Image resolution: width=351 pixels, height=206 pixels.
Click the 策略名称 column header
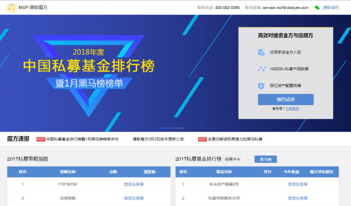68,172
